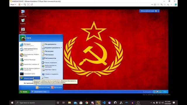Open the Windows XP tour entry
This screenshot has width=187, height=105.
coord(30,64)
